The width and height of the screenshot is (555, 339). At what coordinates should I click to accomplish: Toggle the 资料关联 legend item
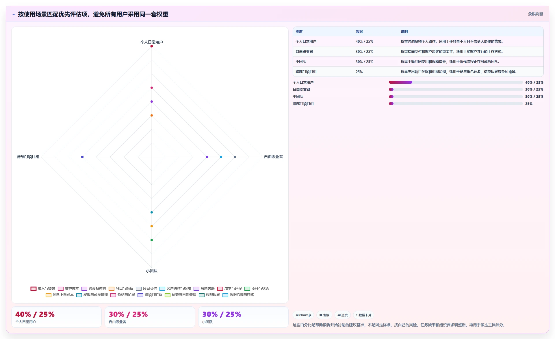click(x=204, y=289)
